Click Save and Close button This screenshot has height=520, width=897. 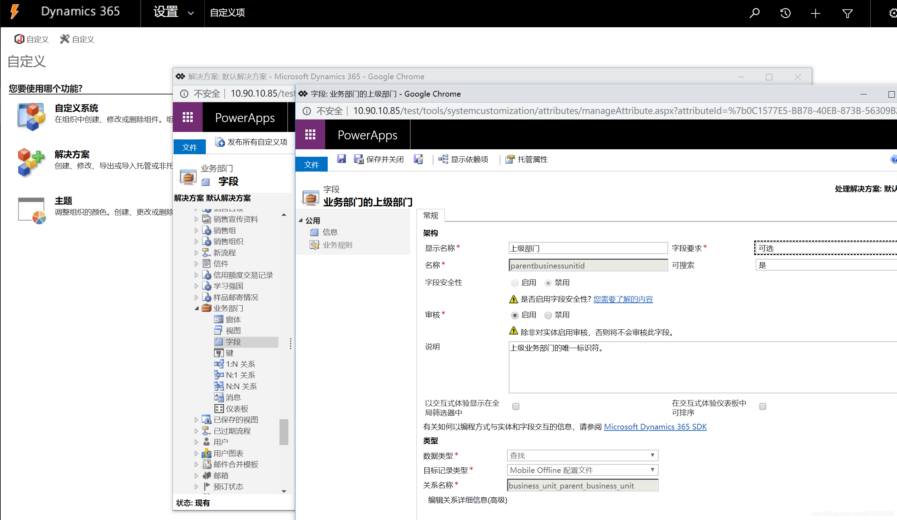pos(379,159)
